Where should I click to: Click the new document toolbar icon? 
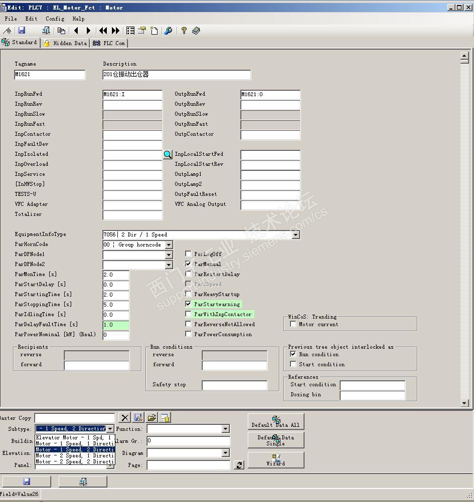point(154,31)
